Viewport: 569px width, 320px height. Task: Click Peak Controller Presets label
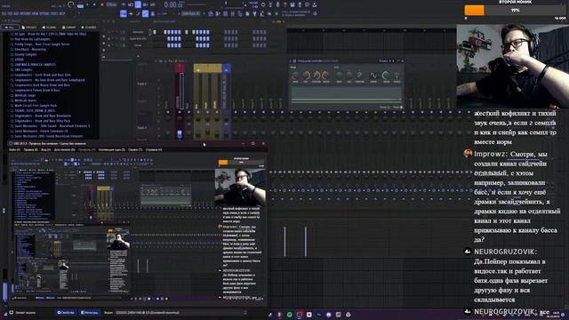(383, 61)
